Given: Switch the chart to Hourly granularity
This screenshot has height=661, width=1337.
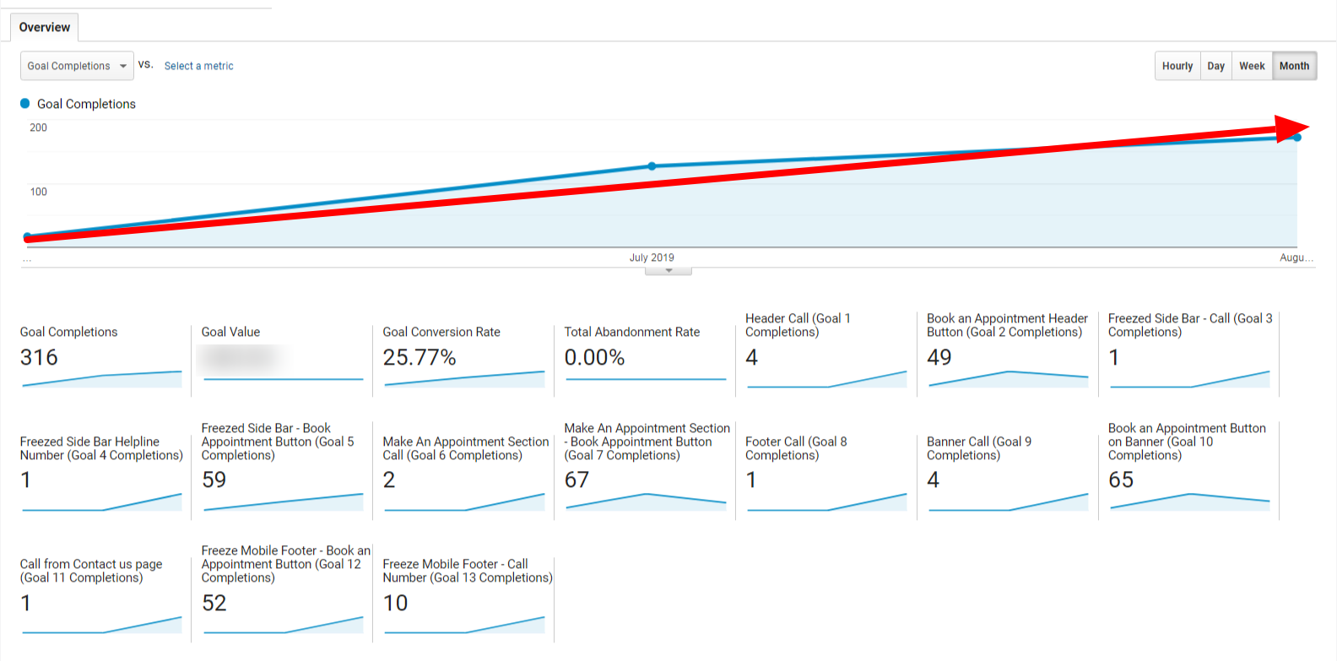Looking at the screenshot, I should 1177,65.
